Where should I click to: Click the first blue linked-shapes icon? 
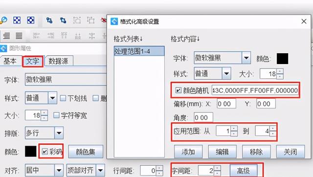tap(49, 21)
